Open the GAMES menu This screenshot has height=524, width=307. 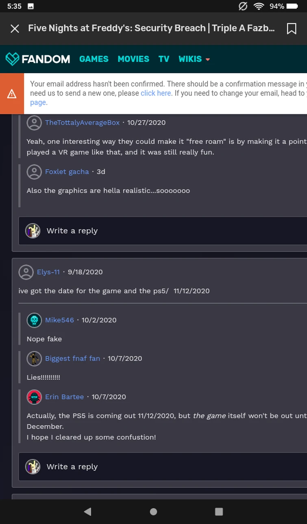tap(94, 59)
